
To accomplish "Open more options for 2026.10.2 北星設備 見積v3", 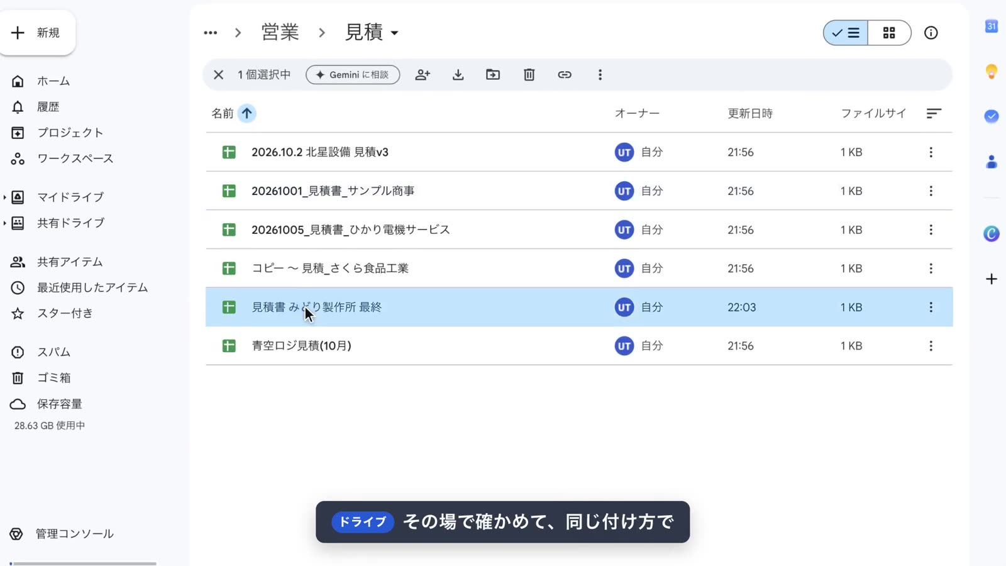I will click(x=931, y=152).
